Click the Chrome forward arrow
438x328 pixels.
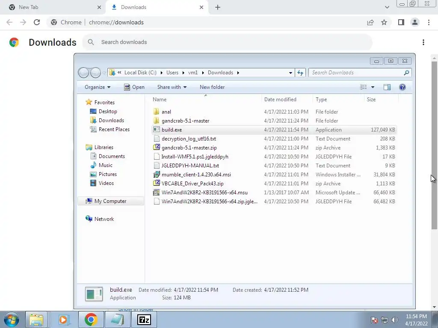23,22
